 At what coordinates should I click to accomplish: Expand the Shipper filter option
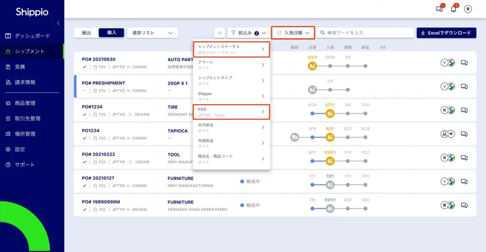(x=231, y=96)
